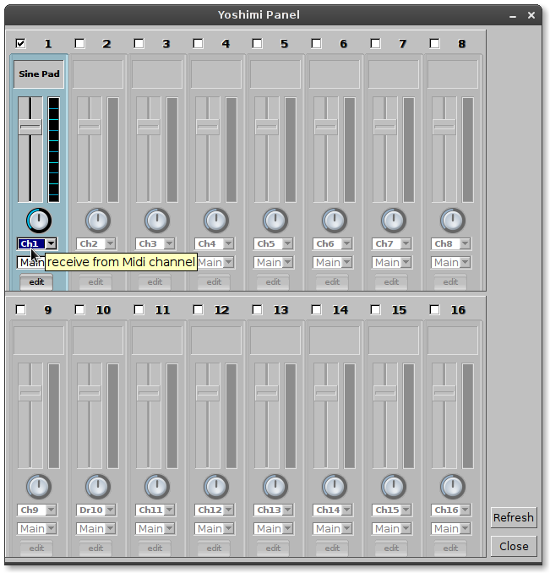The height and width of the screenshot is (573, 550).
Task: Click the part 2 pan knob
Action: click(98, 221)
